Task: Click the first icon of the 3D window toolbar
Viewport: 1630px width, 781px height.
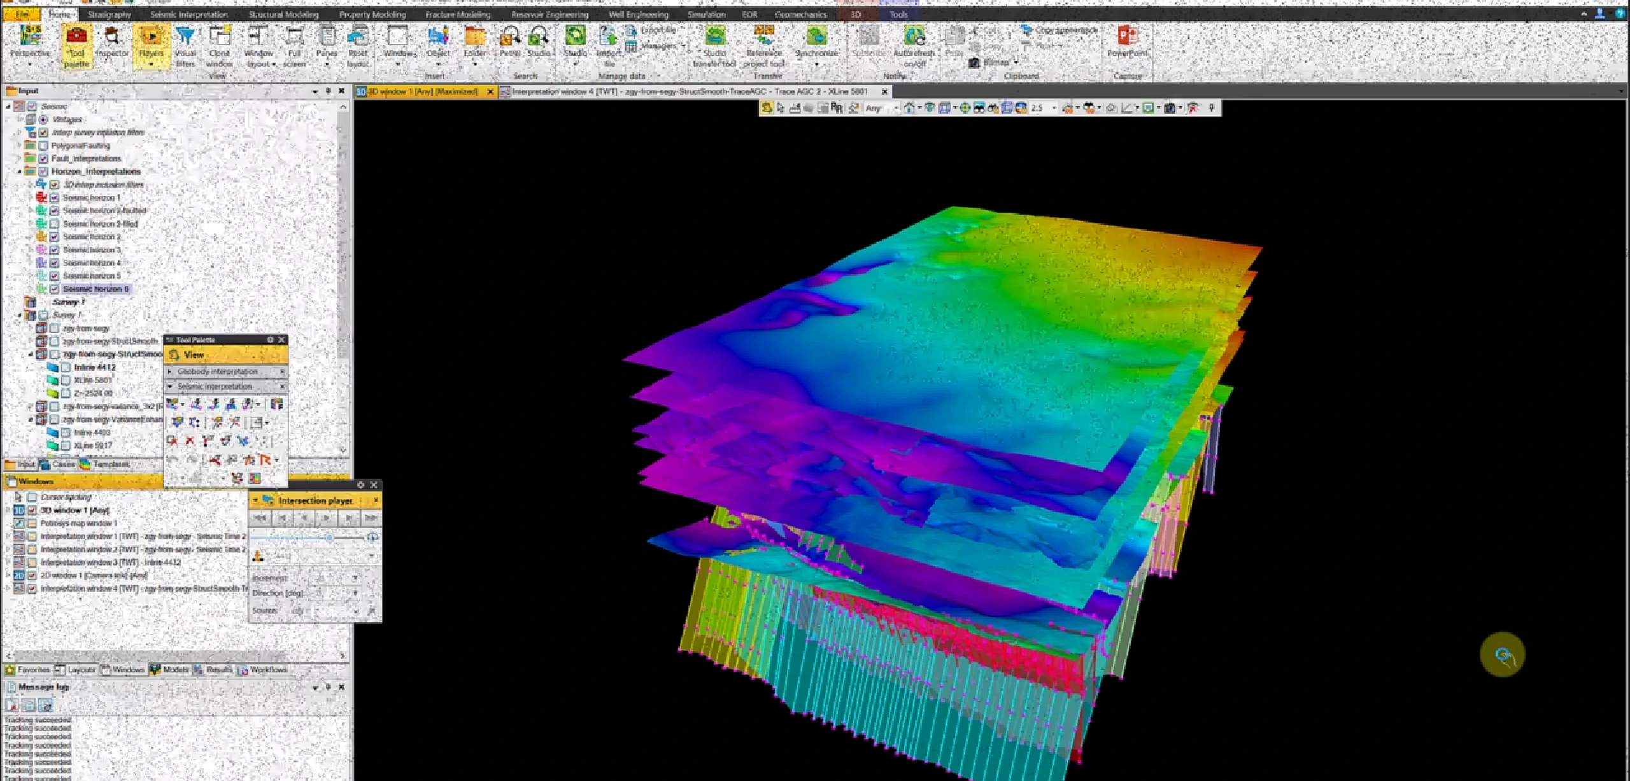Action: click(x=767, y=108)
